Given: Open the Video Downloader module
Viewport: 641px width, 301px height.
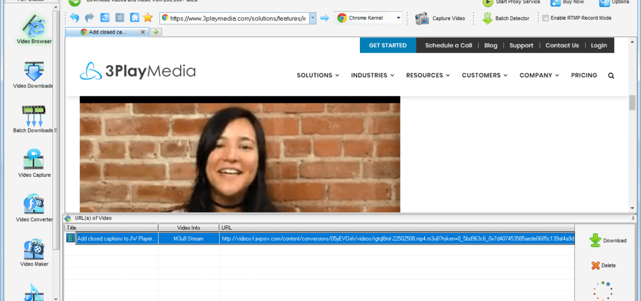Looking at the screenshot, I should point(34,76).
